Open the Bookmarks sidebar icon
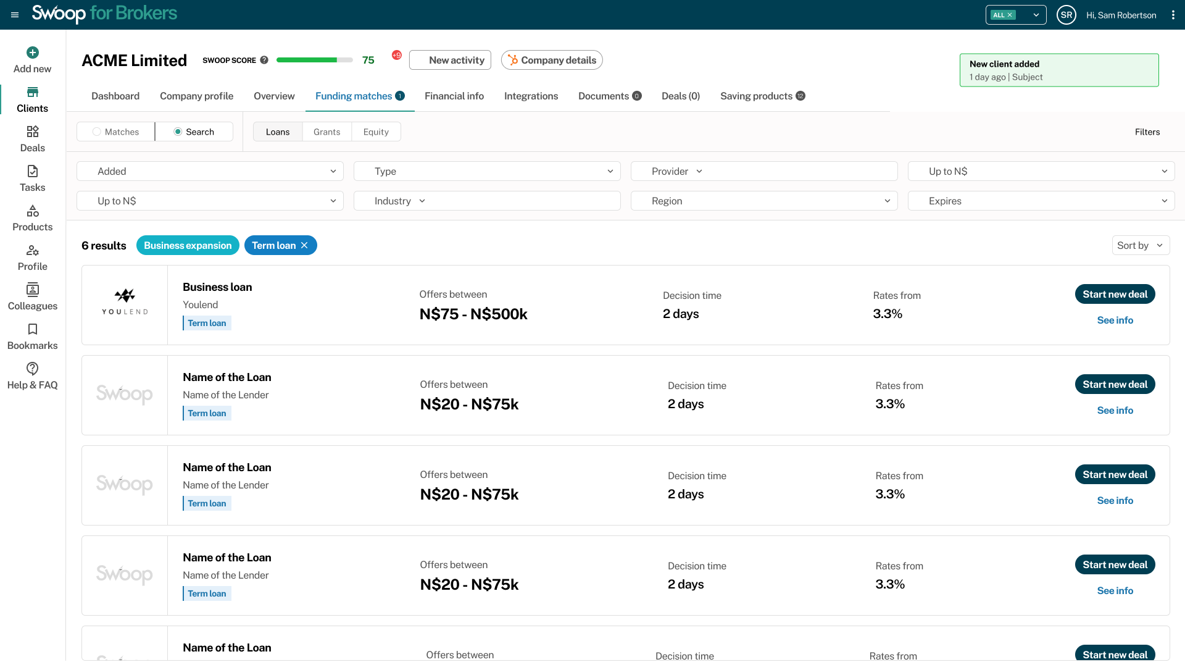The image size is (1185, 662). [x=33, y=329]
